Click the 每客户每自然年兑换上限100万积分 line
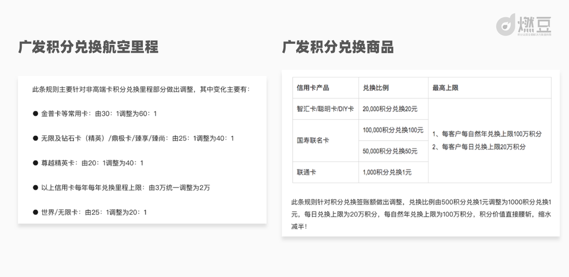The height and width of the screenshot is (277, 569). (x=487, y=134)
